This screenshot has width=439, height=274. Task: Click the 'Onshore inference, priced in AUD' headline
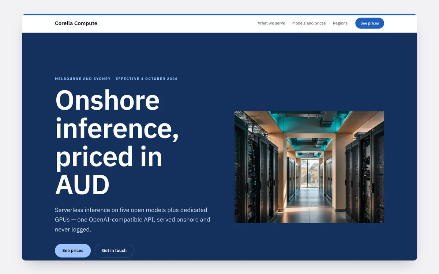[x=117, y=142]
